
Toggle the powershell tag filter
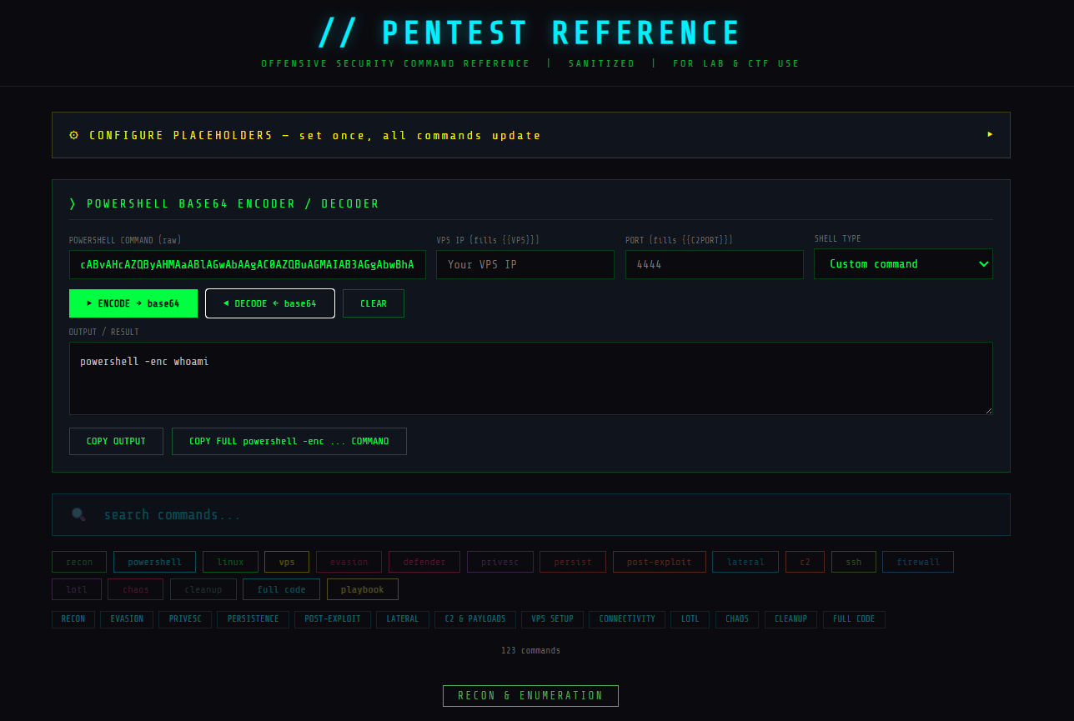tap(154, 562)
